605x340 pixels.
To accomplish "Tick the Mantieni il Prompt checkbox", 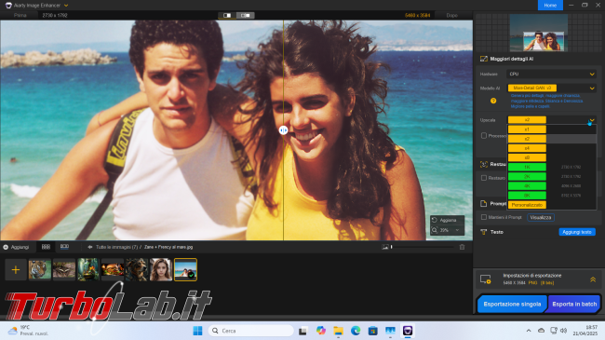I will [484, 217].
